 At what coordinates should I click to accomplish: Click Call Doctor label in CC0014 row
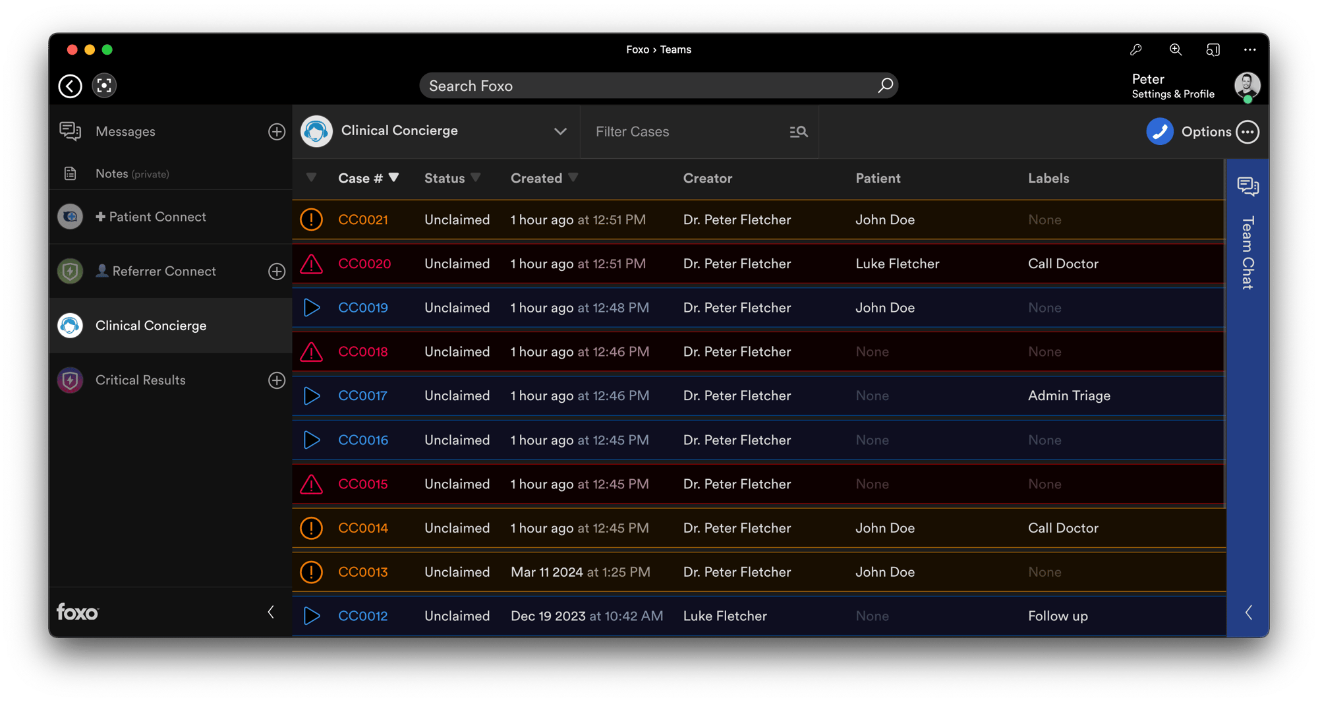[x=1063, y=528]
